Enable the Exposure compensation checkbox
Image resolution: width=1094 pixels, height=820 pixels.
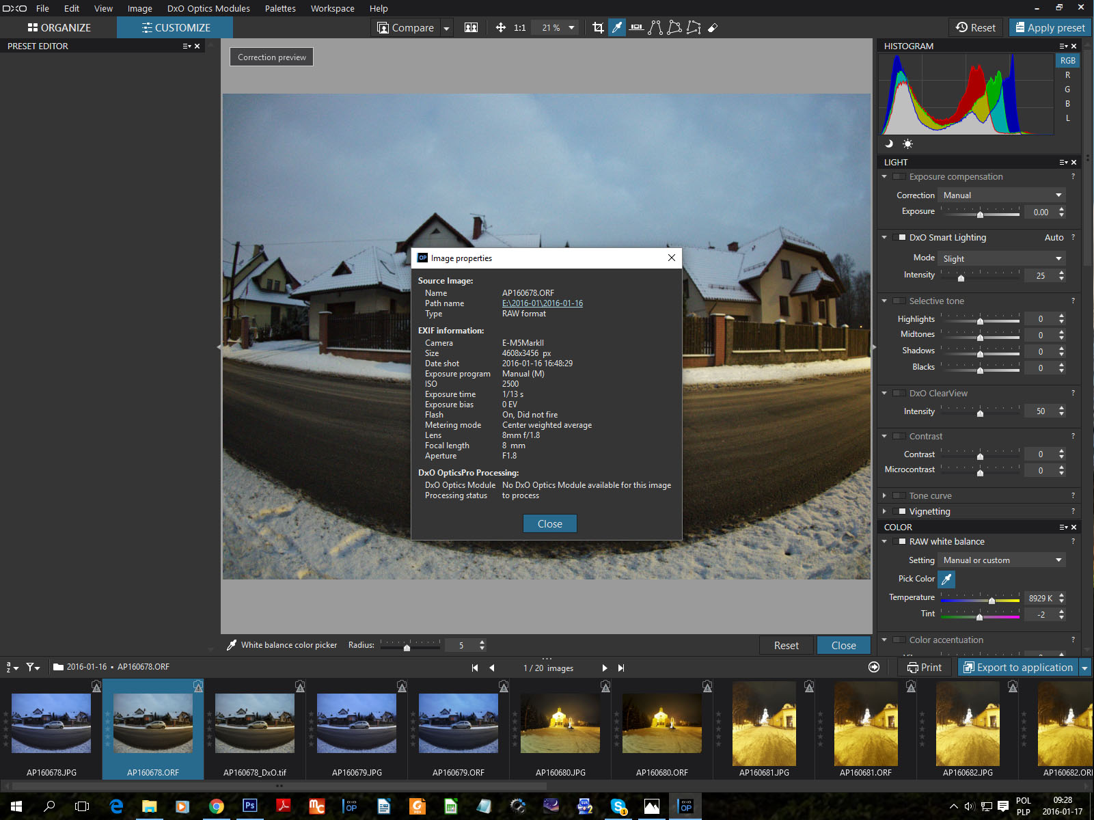pyautogui.click(x=899, y=177)
